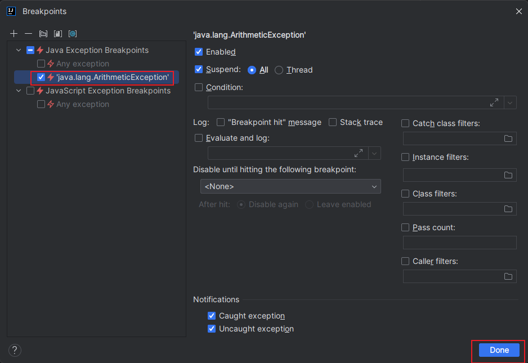The height and width of the screenshot is (363, 528).
Task: Collapse the JavaScript Exception Breakpoints group
Action: [x=19, y=91]
